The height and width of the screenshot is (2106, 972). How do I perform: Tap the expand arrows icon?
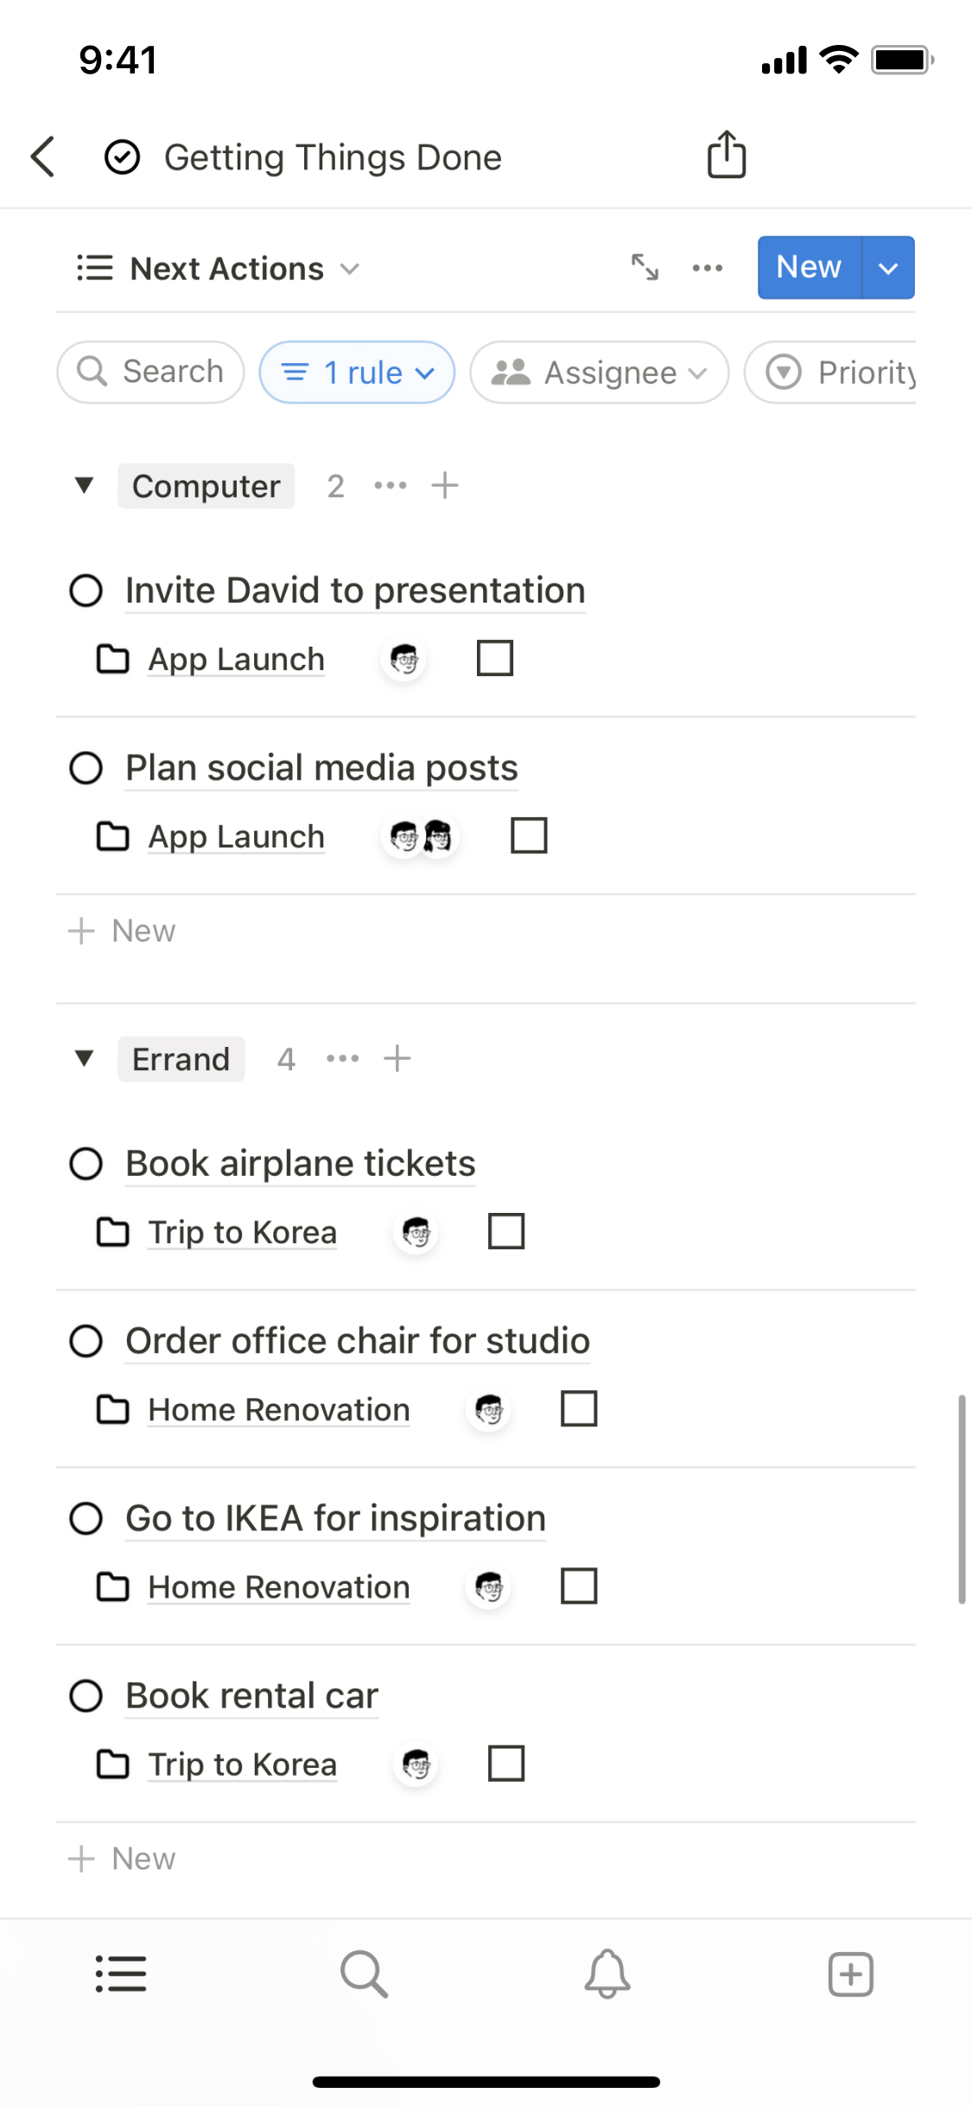[645, 268]
